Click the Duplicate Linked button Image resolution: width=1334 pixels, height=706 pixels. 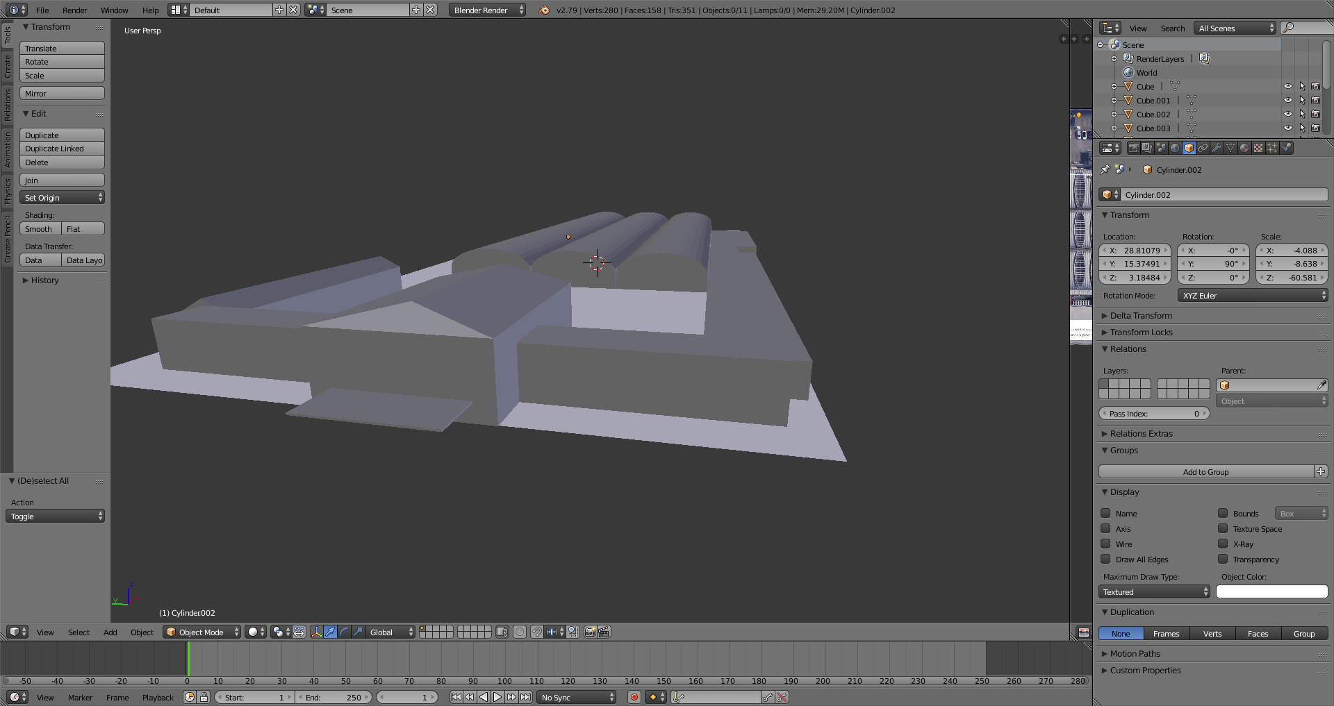(x=62, y=149)
